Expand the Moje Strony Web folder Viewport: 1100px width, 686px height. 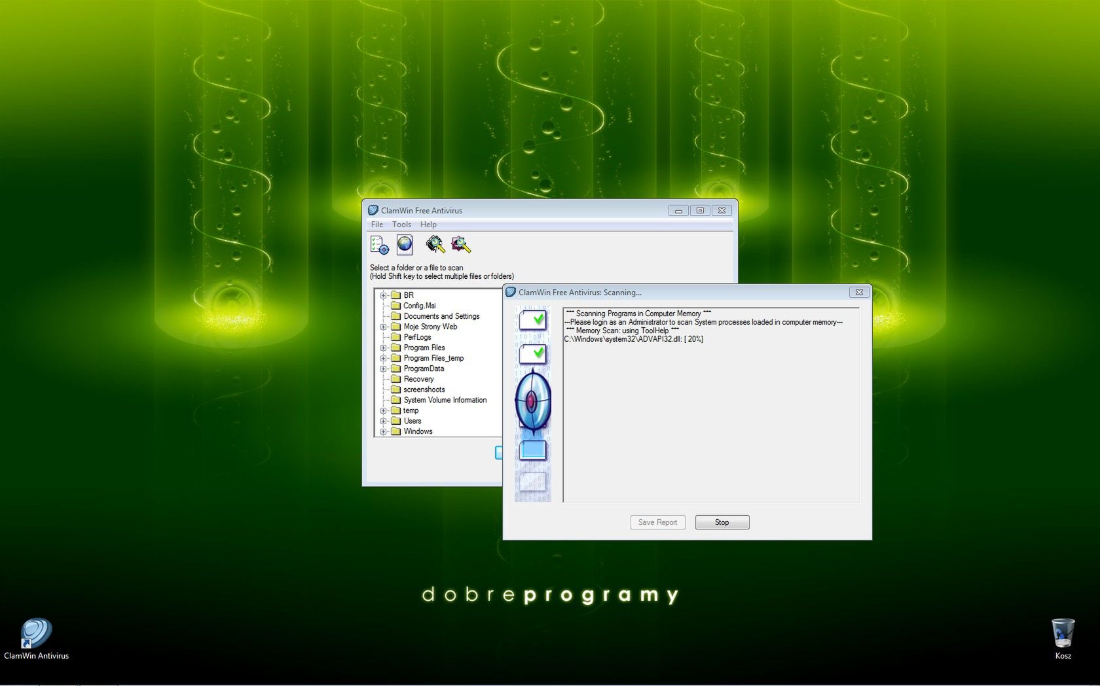tap(383, 327)
